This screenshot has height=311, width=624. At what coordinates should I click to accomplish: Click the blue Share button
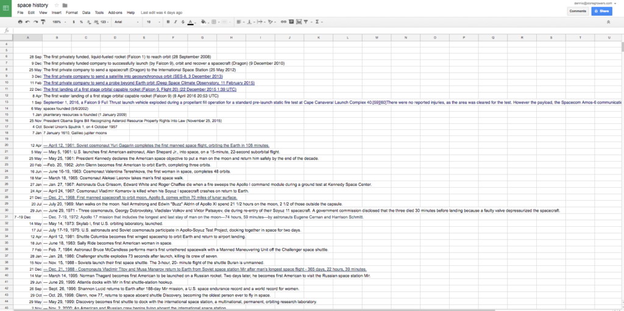(601, 11)
